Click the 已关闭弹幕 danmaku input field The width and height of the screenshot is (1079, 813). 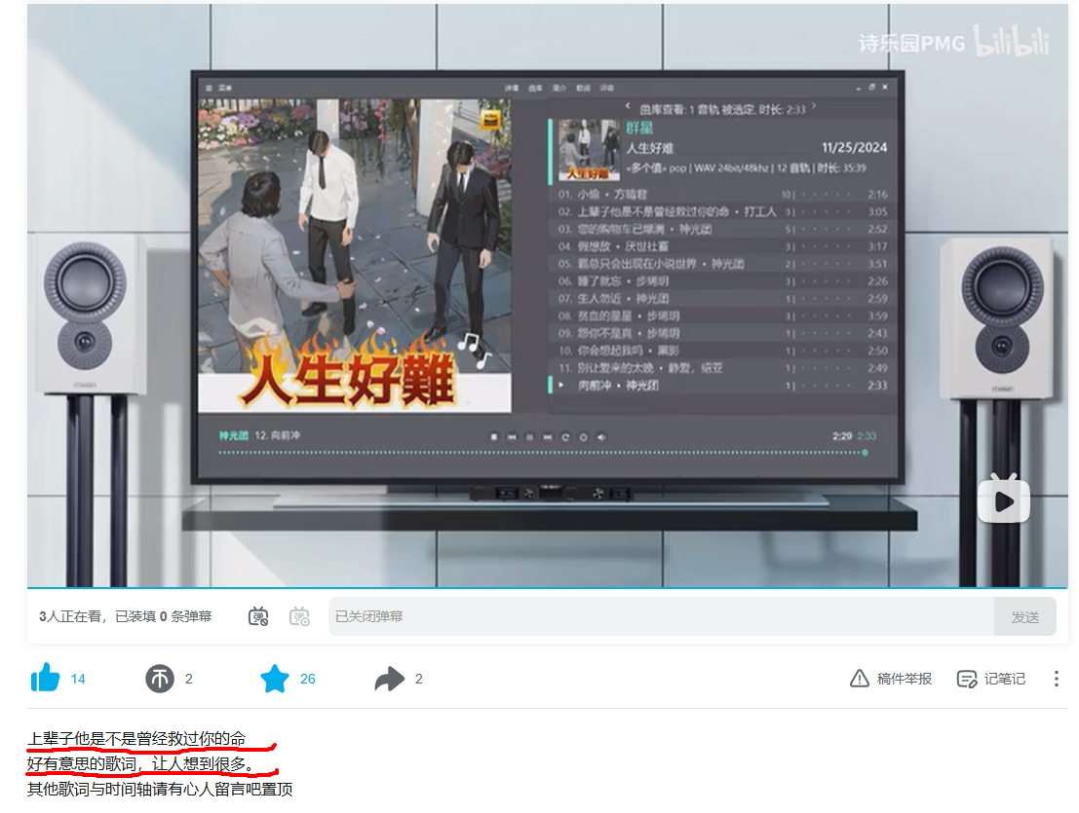[661, 616]
